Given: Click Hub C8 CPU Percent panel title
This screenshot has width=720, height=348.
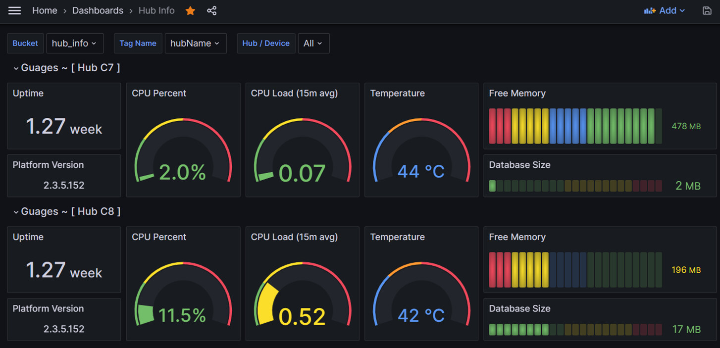Looking at the screenshot, I should point(159,237).
